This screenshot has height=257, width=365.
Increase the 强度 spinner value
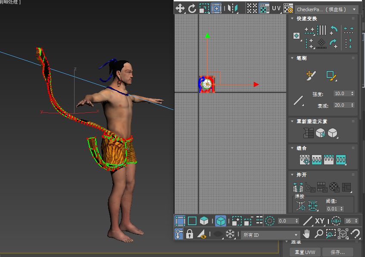(353, 92)
